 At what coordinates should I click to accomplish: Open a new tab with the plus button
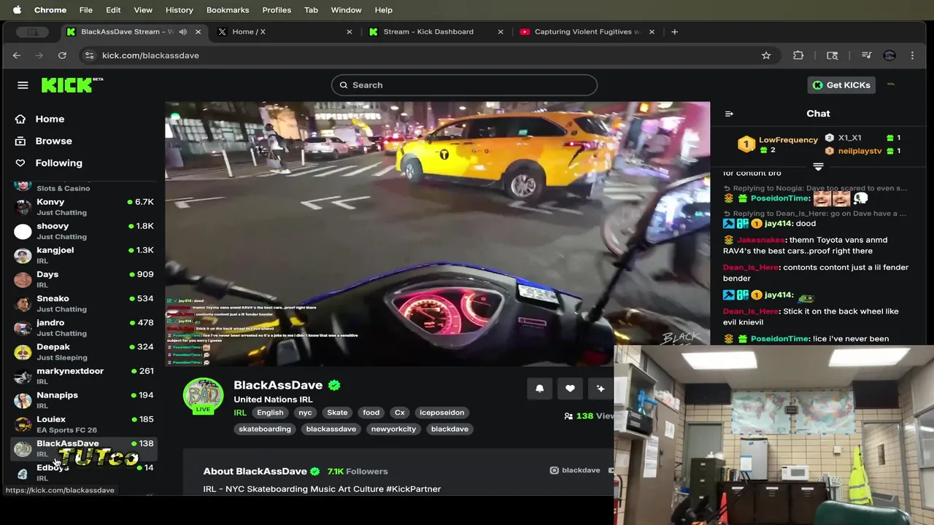click(674, 31)
